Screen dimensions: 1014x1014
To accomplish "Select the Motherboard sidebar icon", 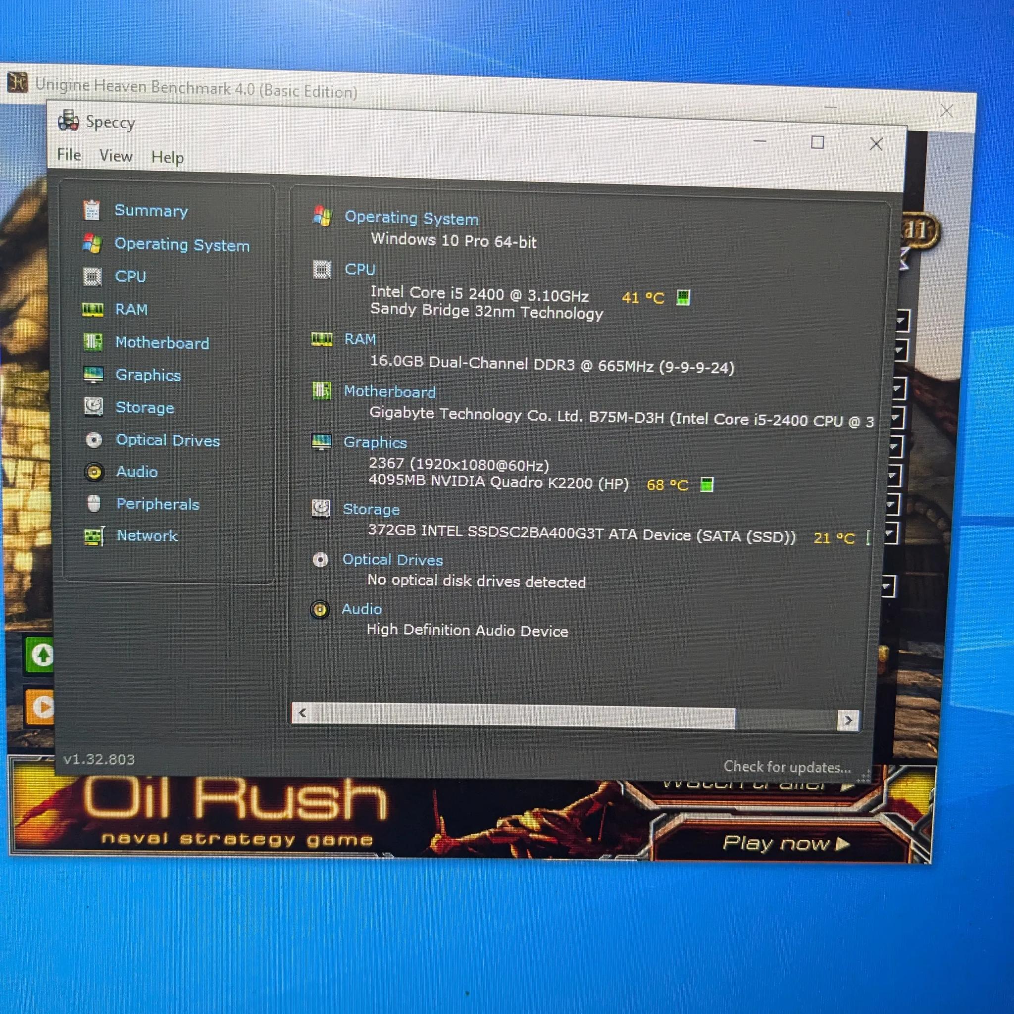I will [93, 342].
